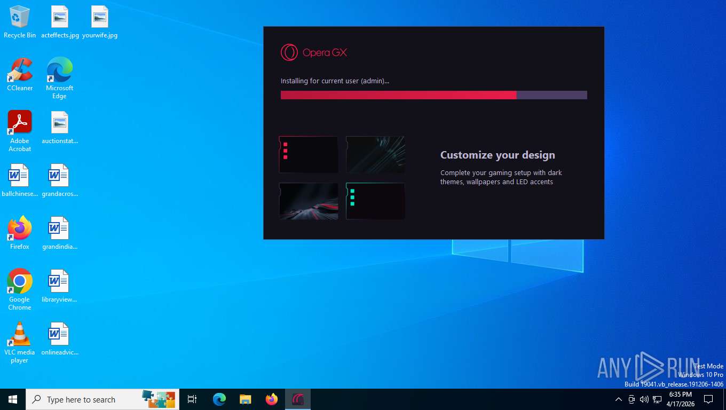Screen dimensions: 726x410
Task: Select the auctionstat image file icon
Action: point(60,128)
